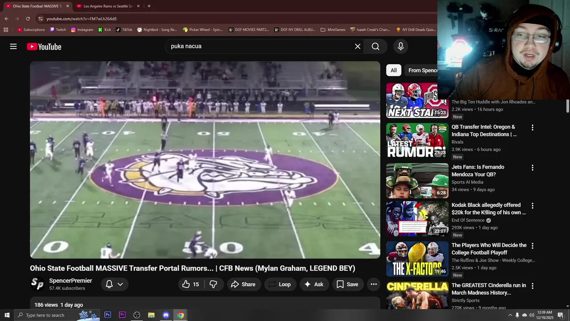570x321 pixels.
Task: Enable Loop for this video
Action: (x=280, y=284)
